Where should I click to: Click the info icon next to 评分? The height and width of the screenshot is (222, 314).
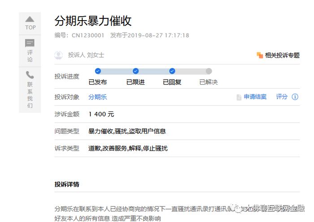coord(295,97)
